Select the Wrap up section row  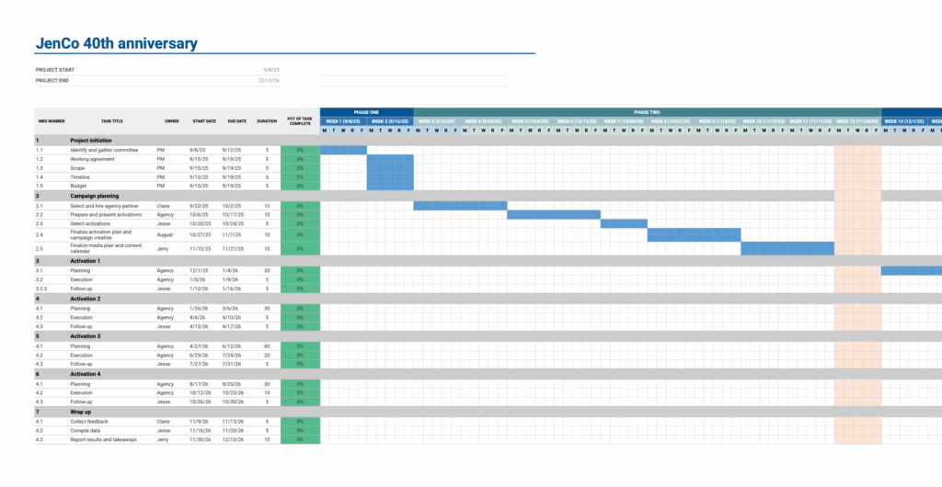click(x=81, y=412)
